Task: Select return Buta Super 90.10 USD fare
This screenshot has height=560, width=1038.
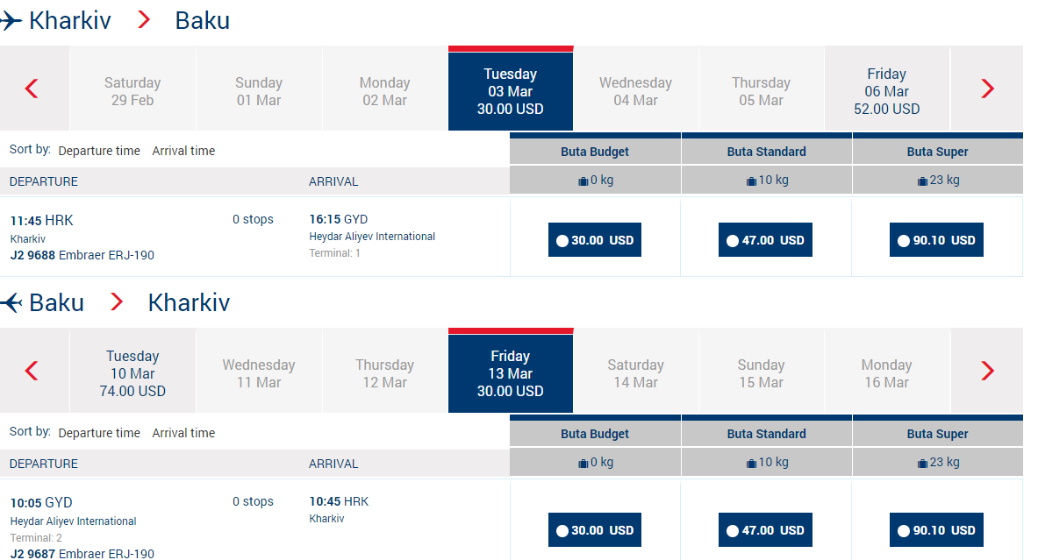Action: 936,530
